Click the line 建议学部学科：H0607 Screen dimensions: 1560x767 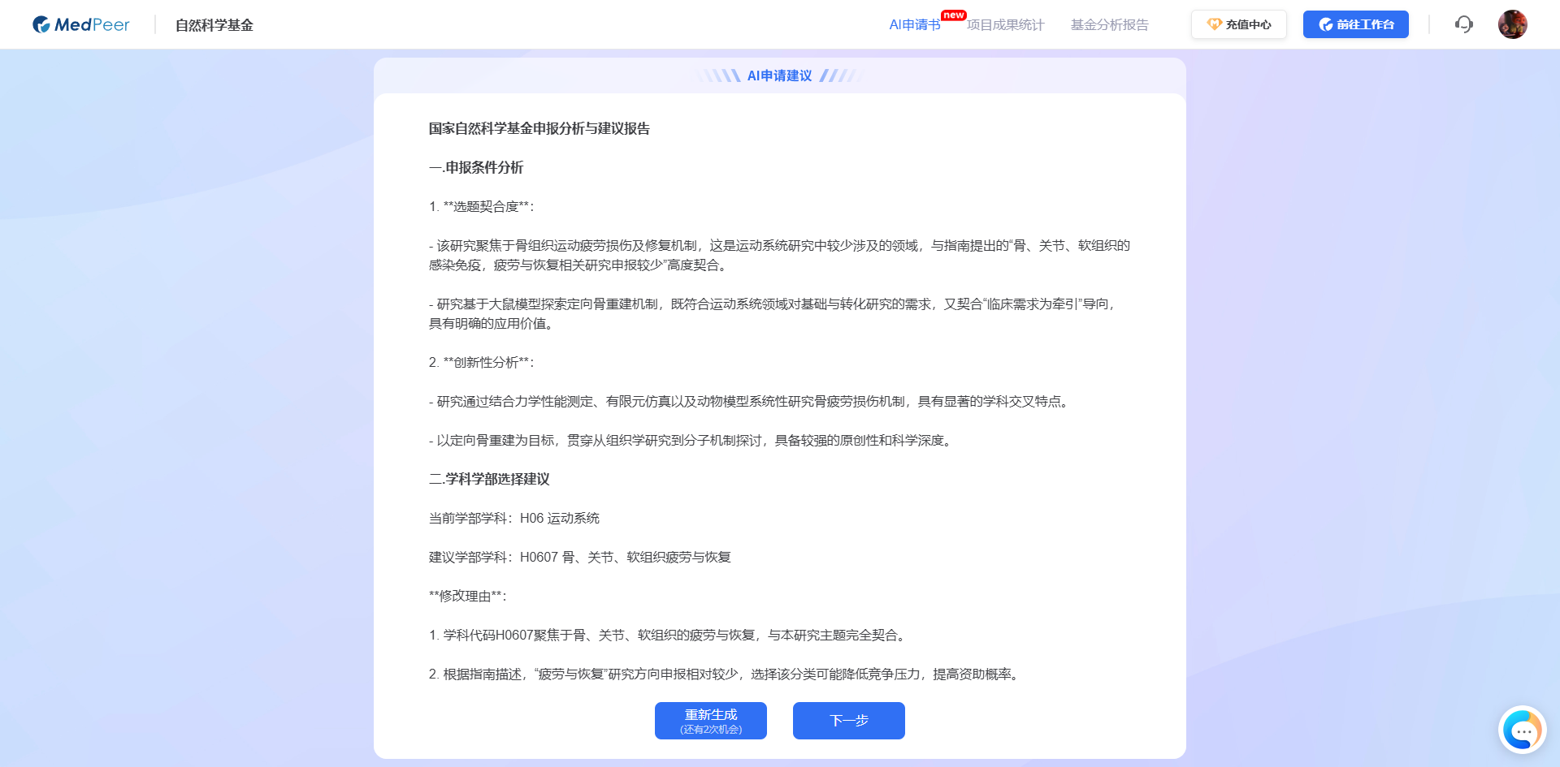pyautogui.click(x=580, y=557)
